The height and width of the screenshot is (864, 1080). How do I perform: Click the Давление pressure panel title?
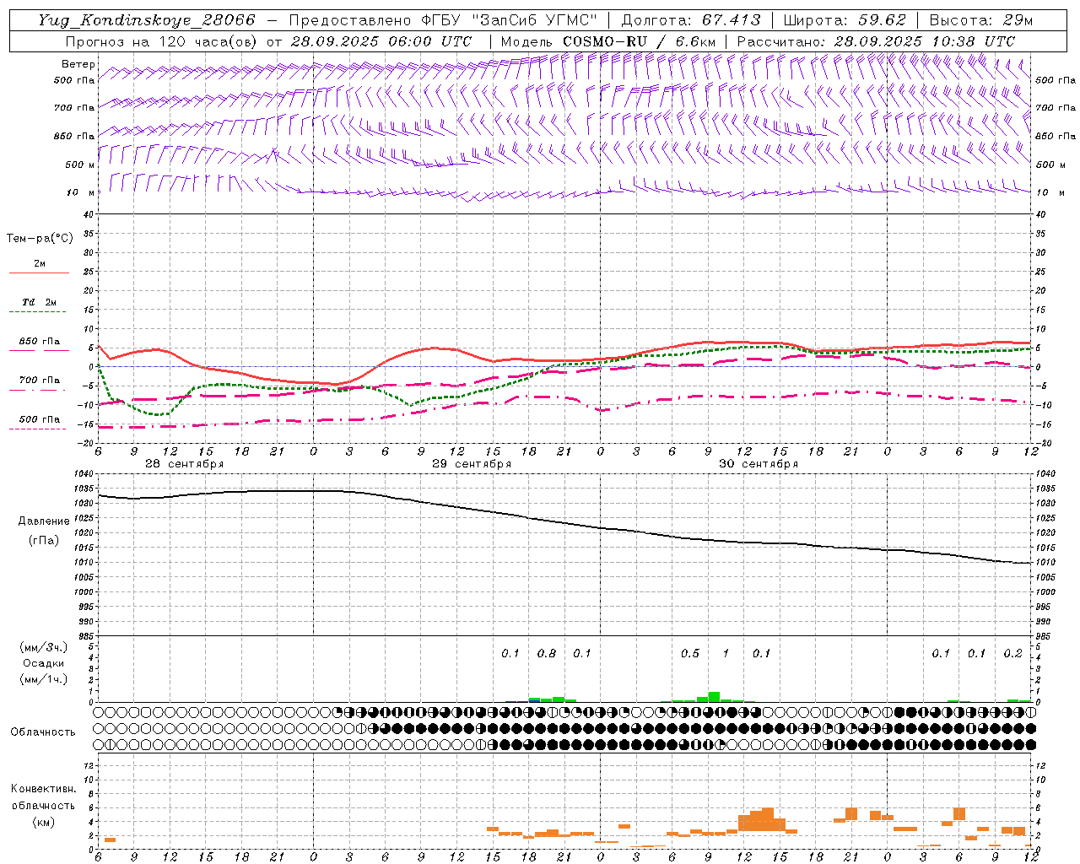44,521
